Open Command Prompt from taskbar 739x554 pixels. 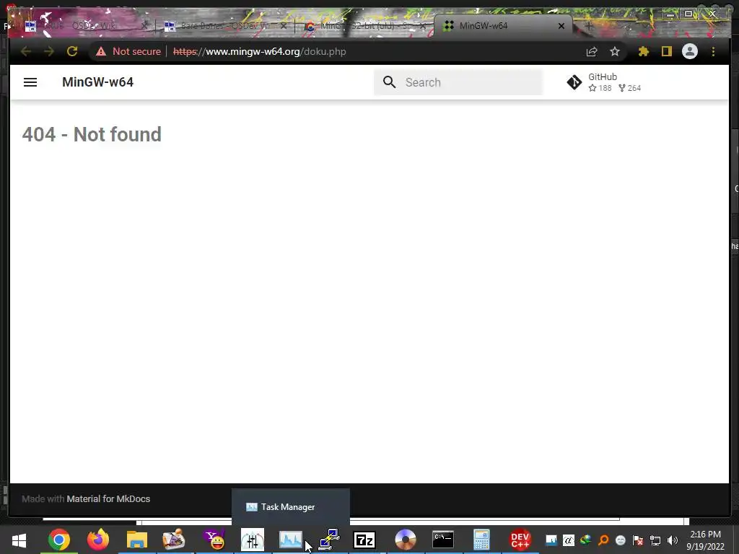(443, 540)
